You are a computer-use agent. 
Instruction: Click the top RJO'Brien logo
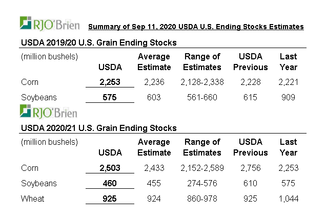point(50,24)
